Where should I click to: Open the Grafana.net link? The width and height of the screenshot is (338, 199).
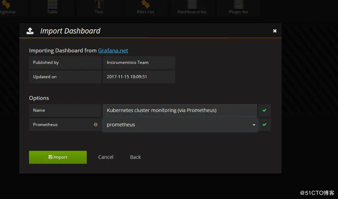[113, 50]
